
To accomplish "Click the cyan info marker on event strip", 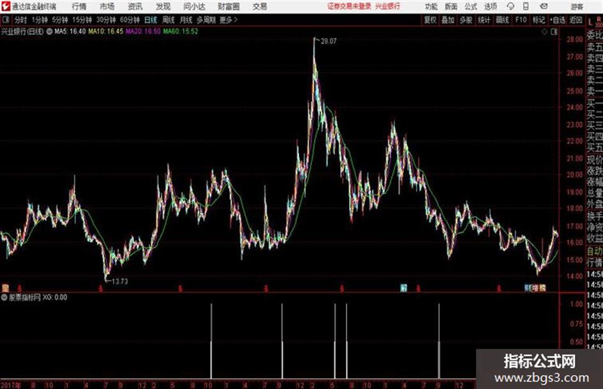I will [403, 288].
